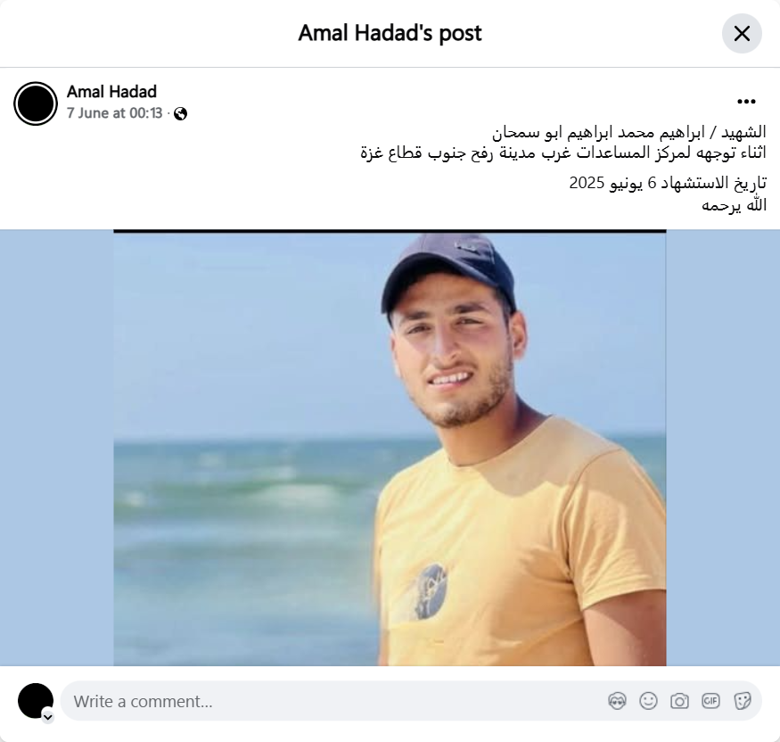Open Amal Hadad's profile picture
The width and height of the screenshot is (780, 742).
click(36, 103)
